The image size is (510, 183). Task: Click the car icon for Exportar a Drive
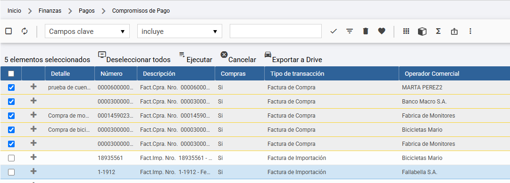[x=268, y=54]
